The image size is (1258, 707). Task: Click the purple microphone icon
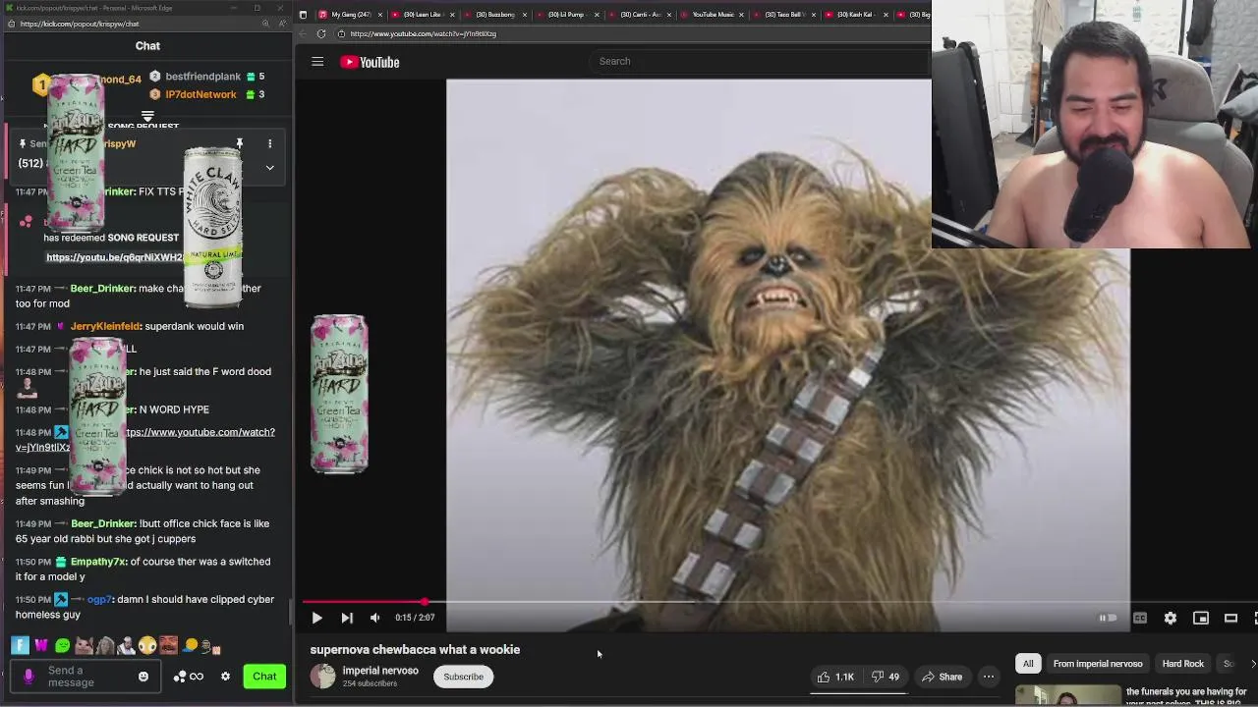pyautogui.click(x=29, y=677)
